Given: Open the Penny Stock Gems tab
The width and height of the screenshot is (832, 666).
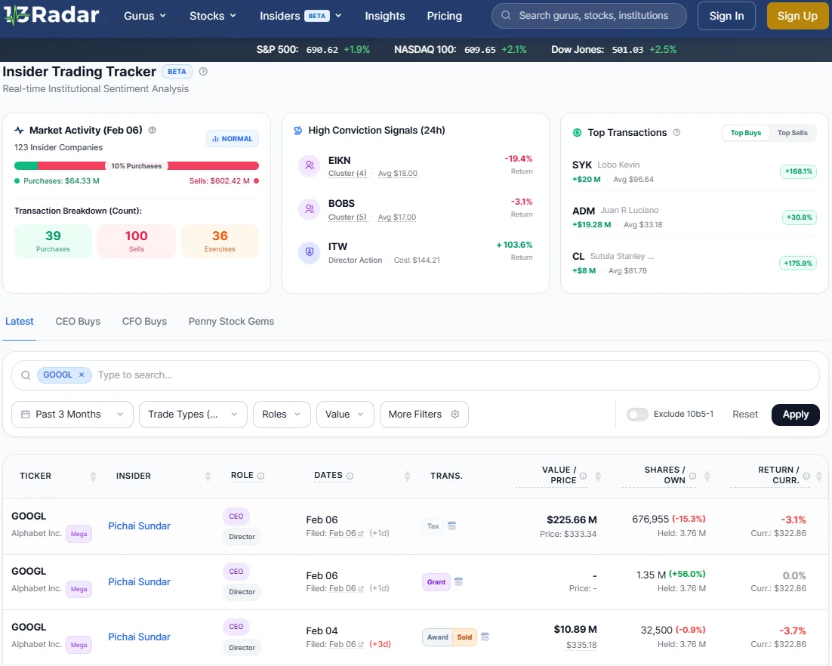Looking at the screenshot, I should point(231,321).
